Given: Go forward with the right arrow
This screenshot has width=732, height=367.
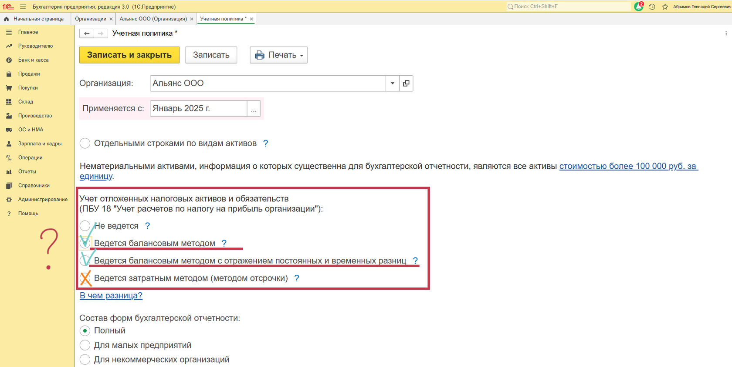Looking at the screenshot, I should [101, 33].
